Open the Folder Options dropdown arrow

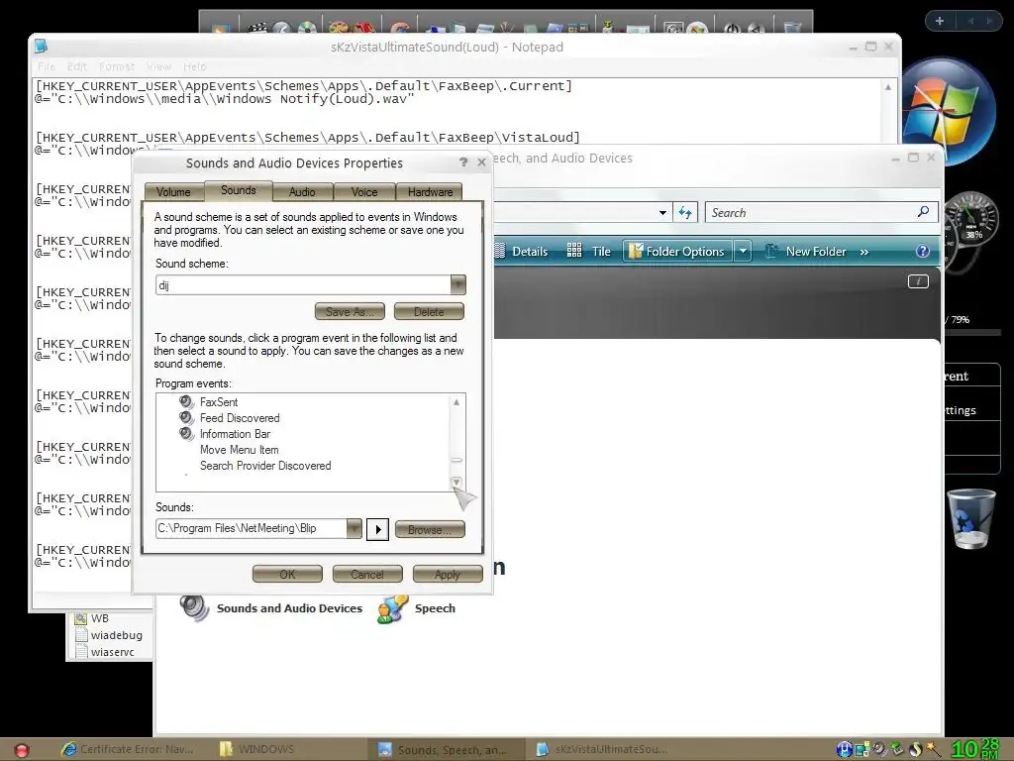click(x=743, y=251)
